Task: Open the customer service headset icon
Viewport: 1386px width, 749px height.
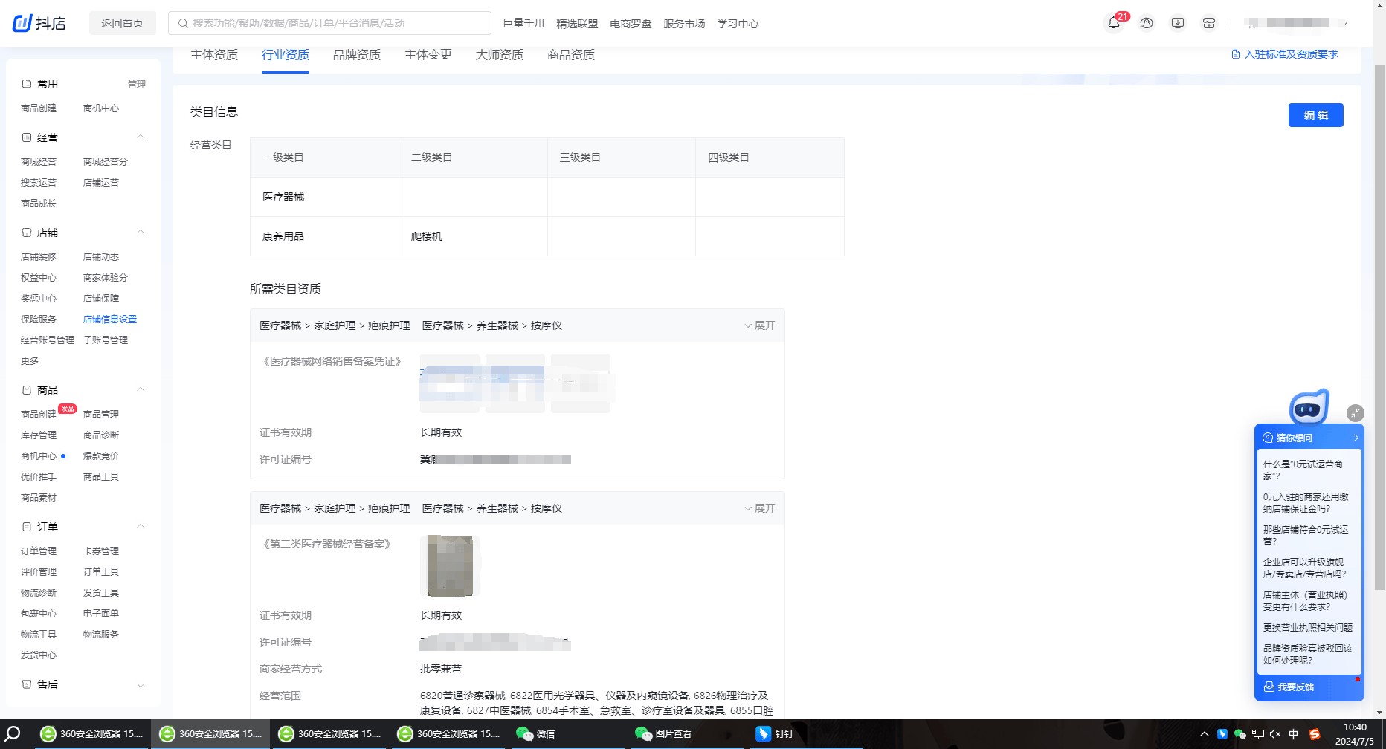Action: point(1147,23)
